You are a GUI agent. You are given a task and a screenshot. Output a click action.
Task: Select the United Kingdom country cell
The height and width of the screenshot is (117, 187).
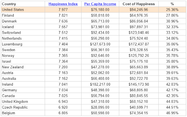coord(23,102)
